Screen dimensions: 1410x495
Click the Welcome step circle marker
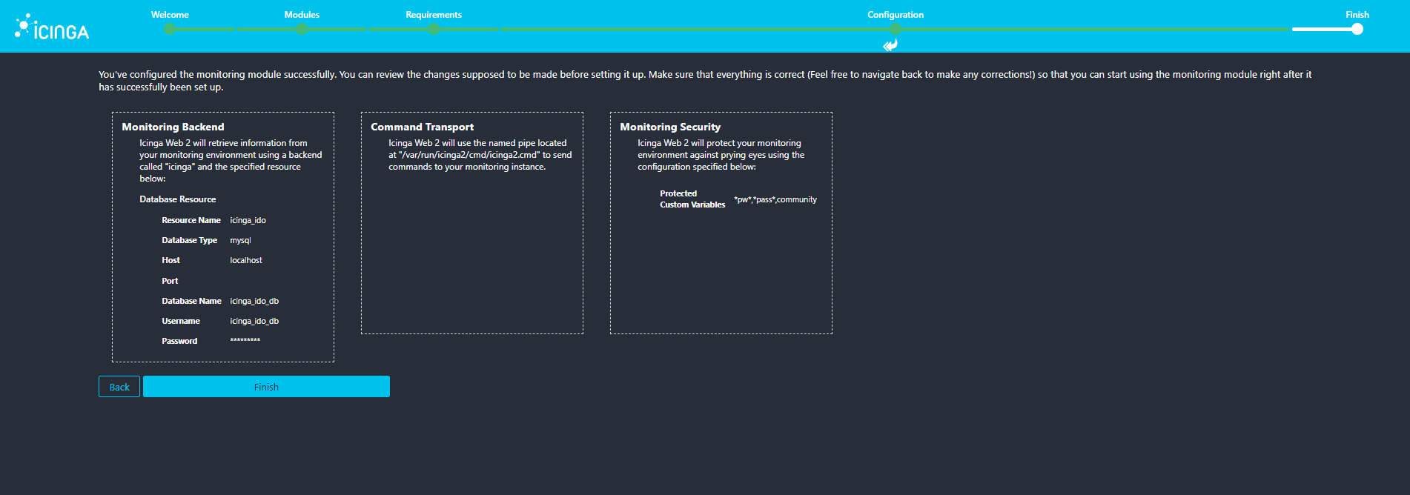point(170,29)
